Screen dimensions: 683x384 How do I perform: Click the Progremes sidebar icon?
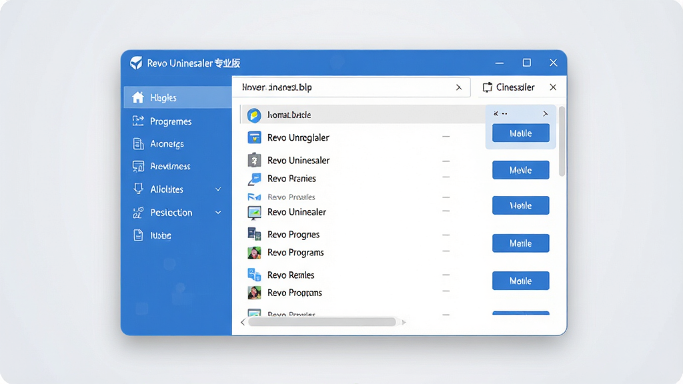(138, 121)
